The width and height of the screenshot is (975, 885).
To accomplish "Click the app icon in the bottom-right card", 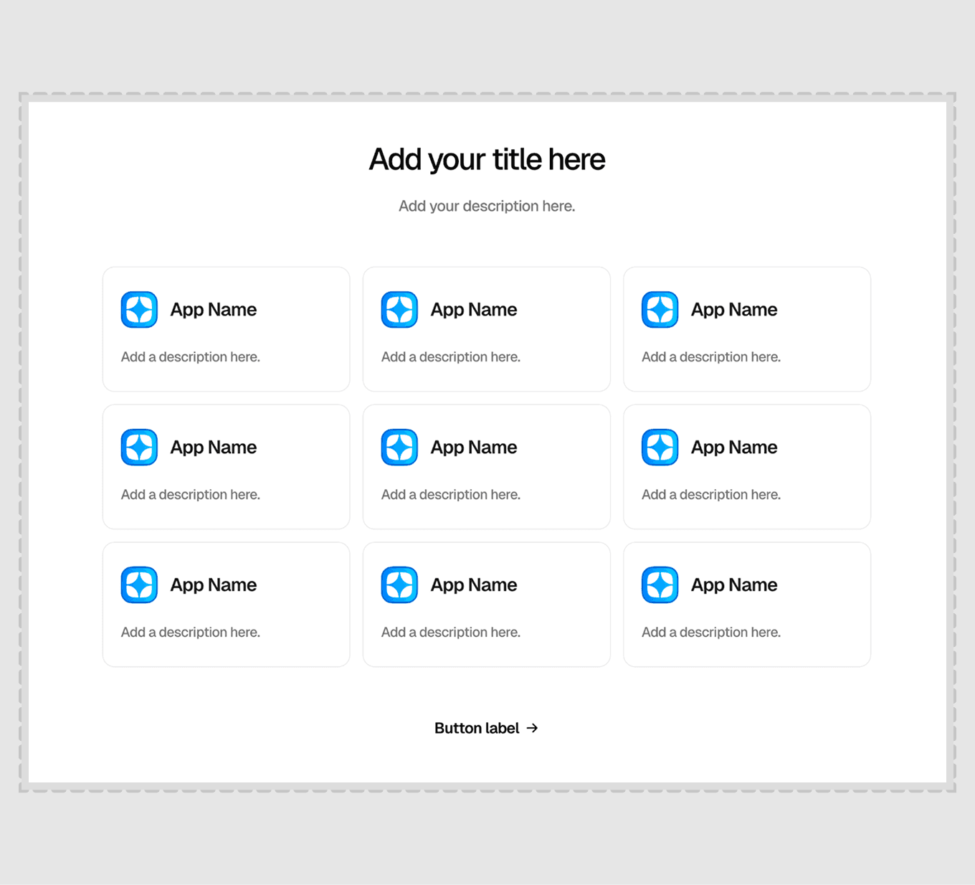I will [x=660, y=585].
